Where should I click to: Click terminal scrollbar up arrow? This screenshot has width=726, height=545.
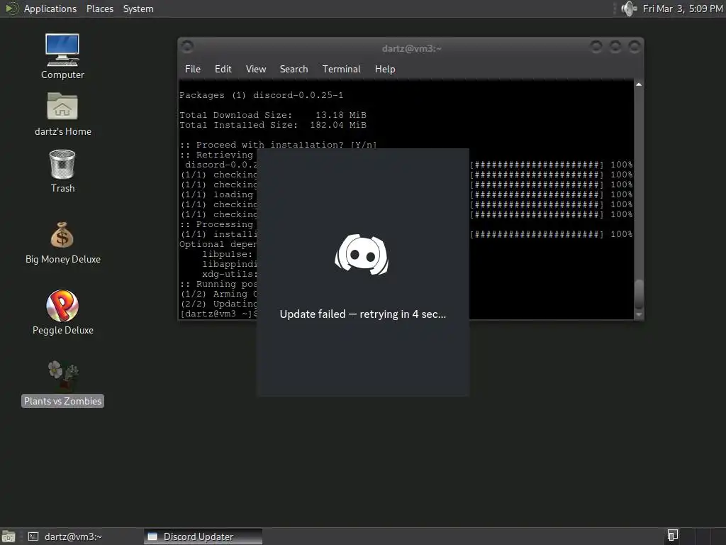(x=639, y=84)
